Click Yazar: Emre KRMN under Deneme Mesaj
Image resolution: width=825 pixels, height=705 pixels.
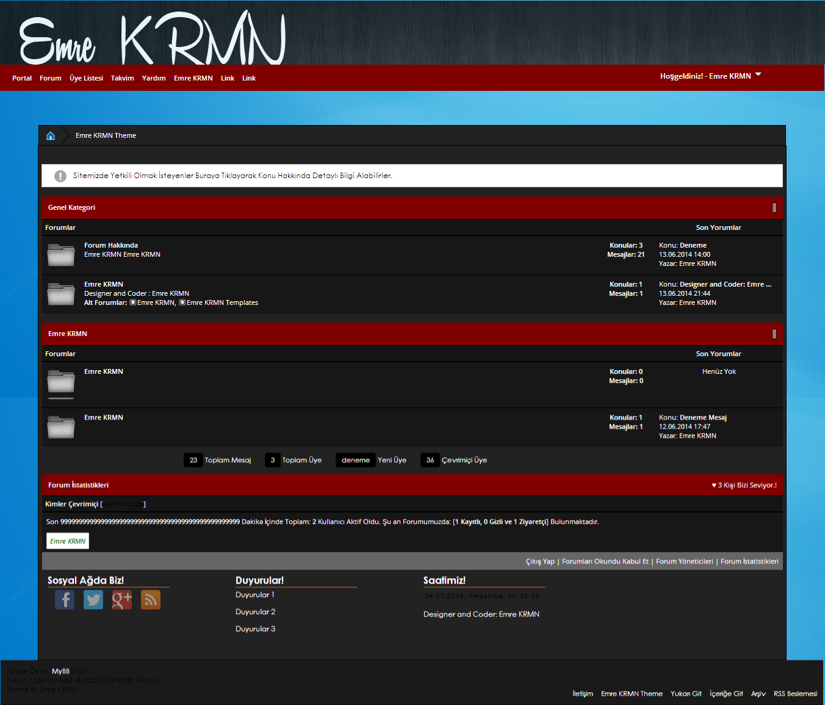tap(688, 436)
